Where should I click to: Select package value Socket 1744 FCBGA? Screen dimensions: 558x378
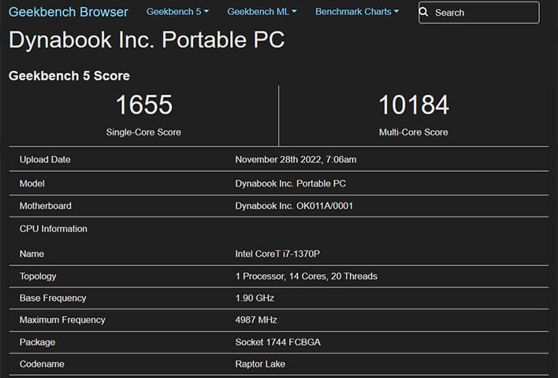277,342
